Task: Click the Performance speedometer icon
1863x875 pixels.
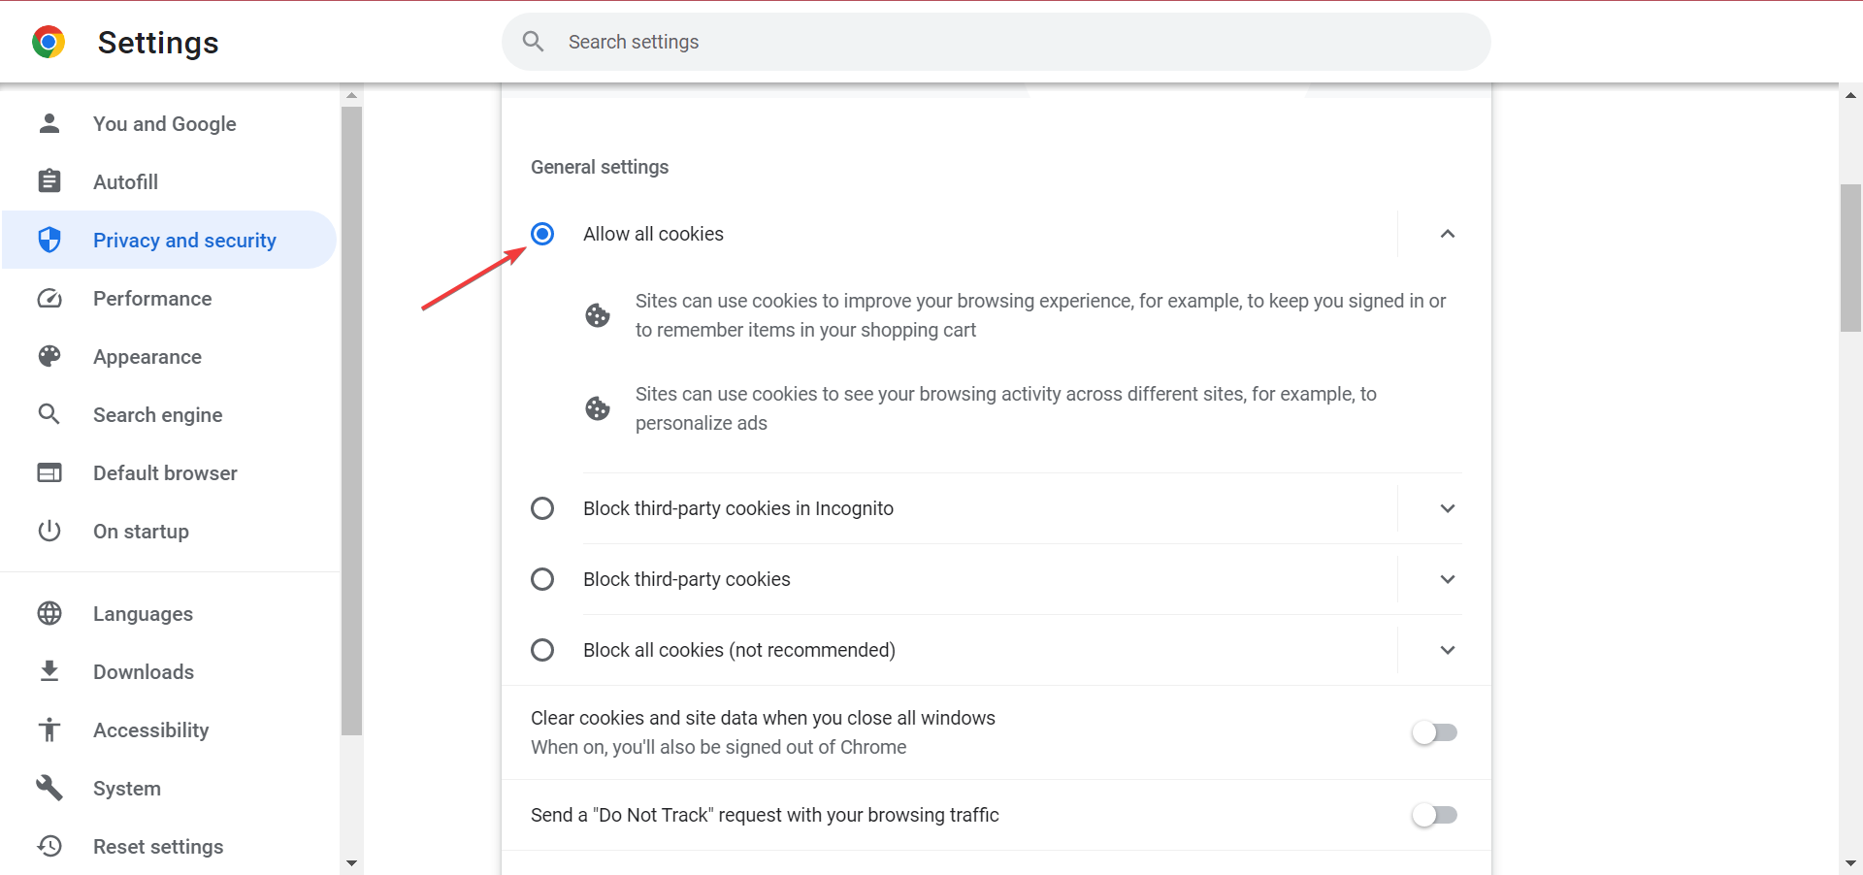Action: coord(49,298)
